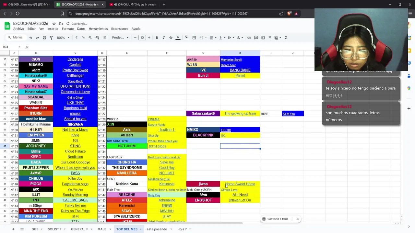Open the vertical align dropdown
The height and width of the screenshot is (233, 415).
[x=222, y=38]
